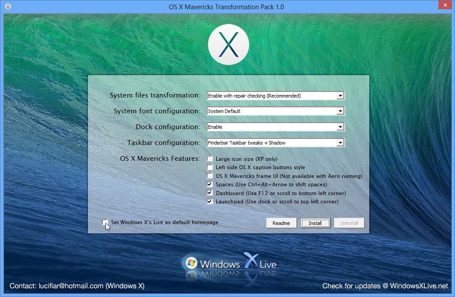Enable OS X Mavericks frame UI option
The height and width of the screenshot is (297, 455).
click(210, 176)
